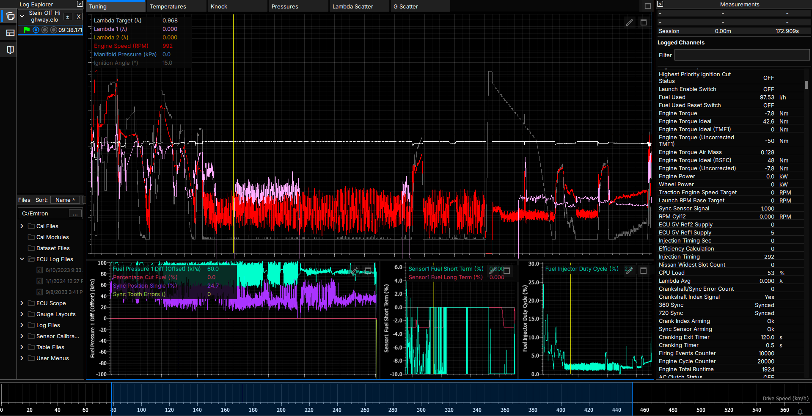
Task: Open the log files sidebar icon
Action: click(x=10, y=17)
